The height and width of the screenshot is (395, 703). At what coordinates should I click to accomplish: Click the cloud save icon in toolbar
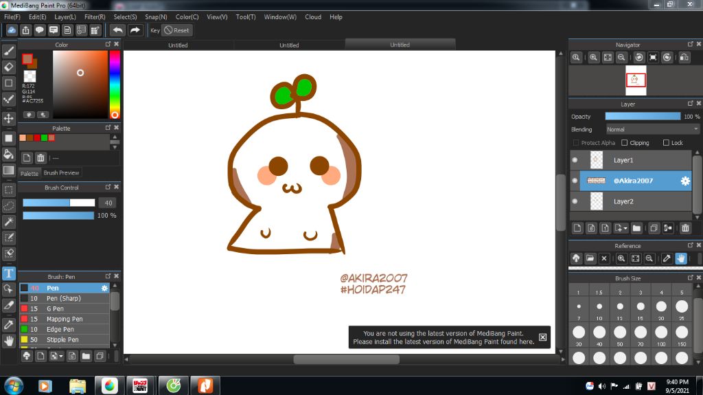[x=12, y=30]
